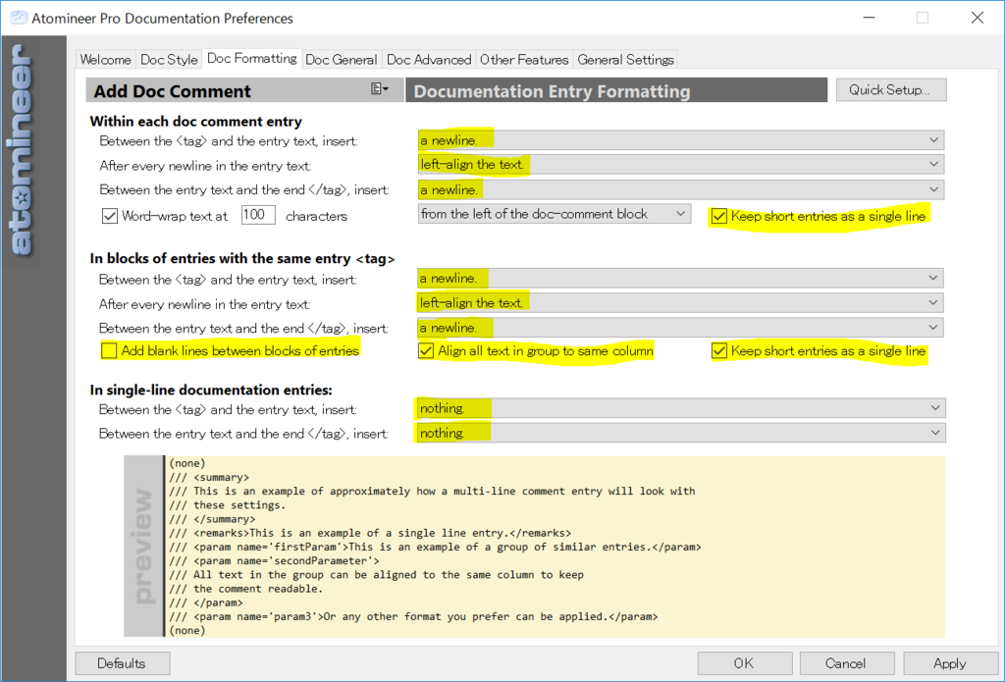Image resolution: width=1005 pixels, height=682 pixels.
Task: Confirm with the OK button
Action: pos(744,663)
